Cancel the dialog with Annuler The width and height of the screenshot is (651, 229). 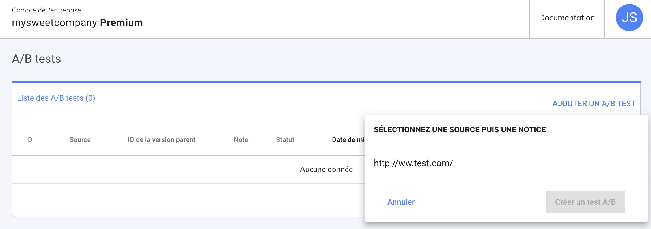(x=401, y=202)
